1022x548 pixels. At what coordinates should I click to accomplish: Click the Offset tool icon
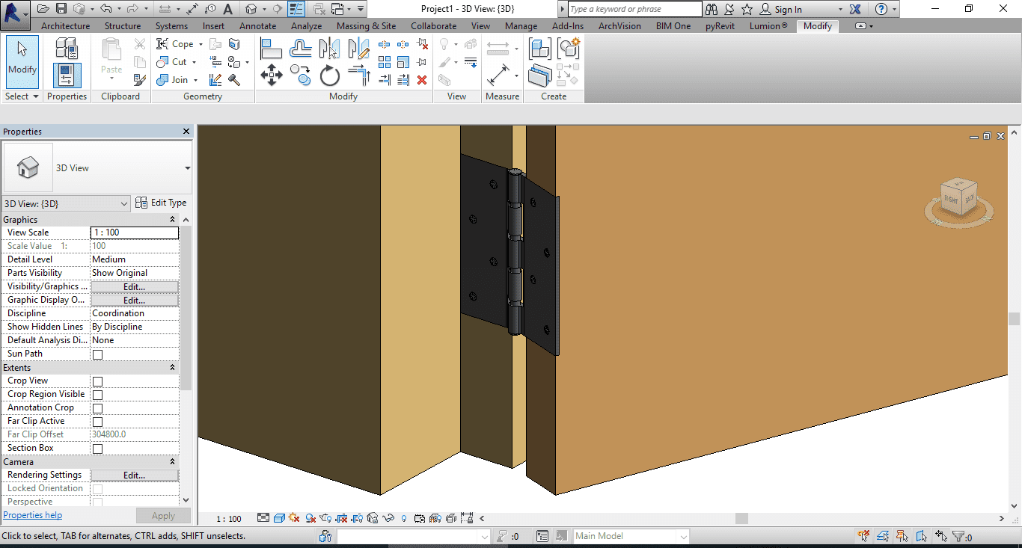tap(301, 49)
